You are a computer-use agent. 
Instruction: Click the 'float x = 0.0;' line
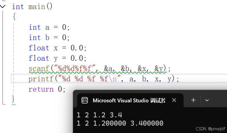(57, 48)
